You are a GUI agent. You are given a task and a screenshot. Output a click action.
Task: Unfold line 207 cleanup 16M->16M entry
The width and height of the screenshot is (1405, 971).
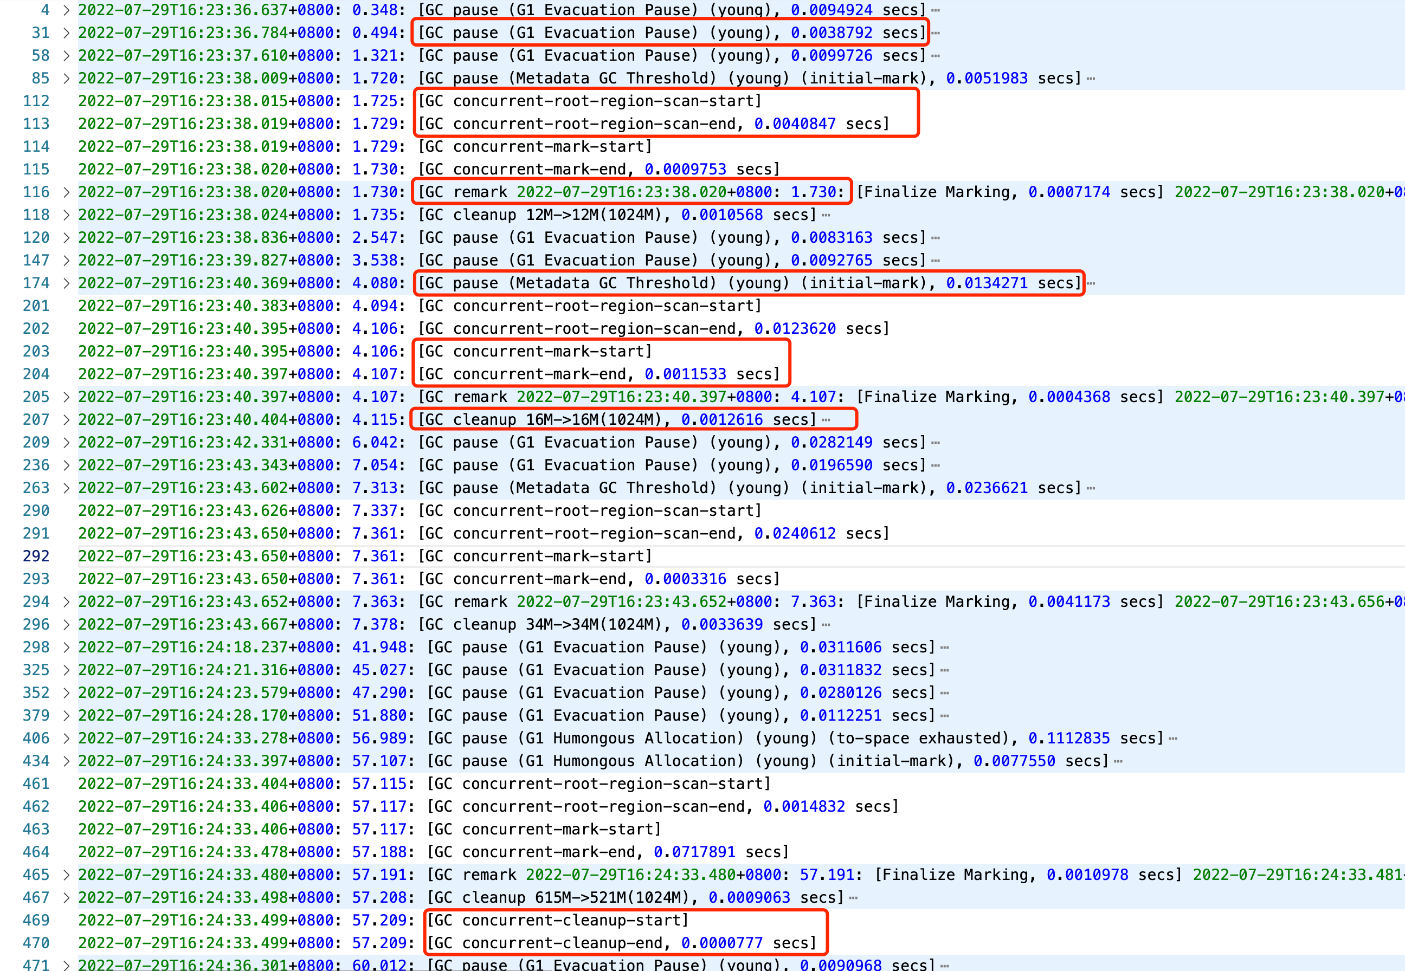coord(66,420)
